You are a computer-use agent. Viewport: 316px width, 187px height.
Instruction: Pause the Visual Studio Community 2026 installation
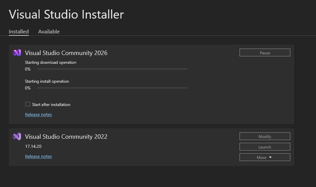[x=265, y=53]
